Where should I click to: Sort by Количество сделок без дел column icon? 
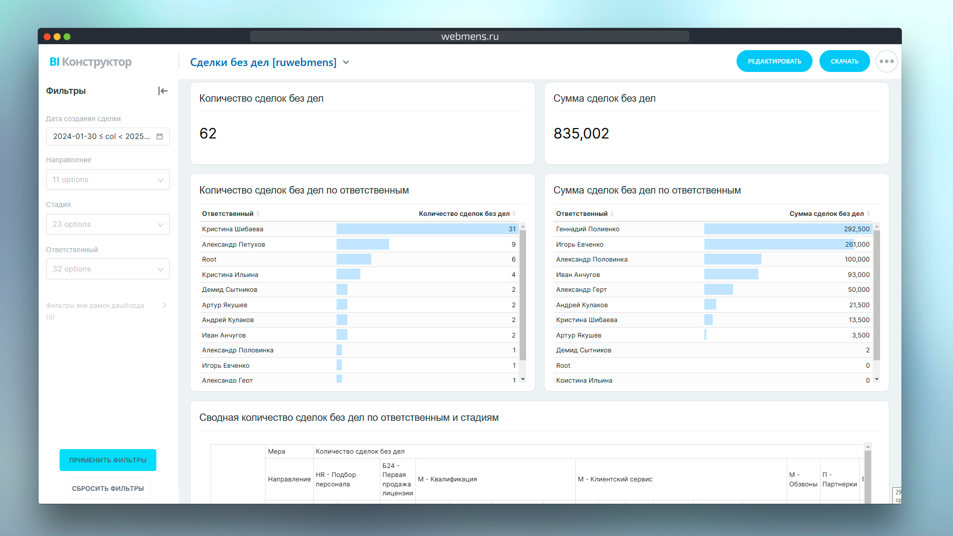(514, 214)
